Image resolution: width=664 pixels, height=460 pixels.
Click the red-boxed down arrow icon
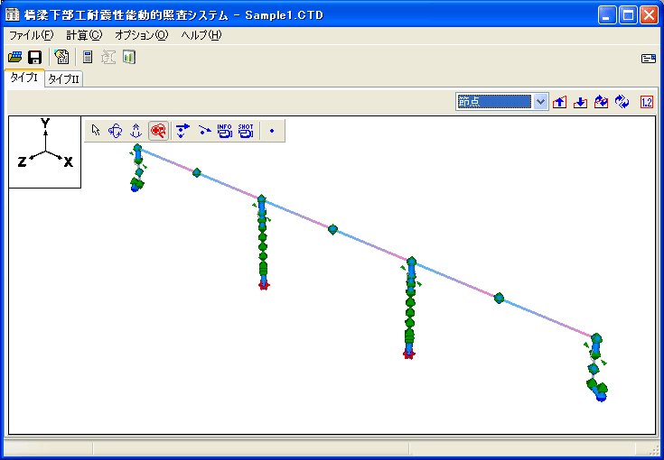(x=580, y=102)
